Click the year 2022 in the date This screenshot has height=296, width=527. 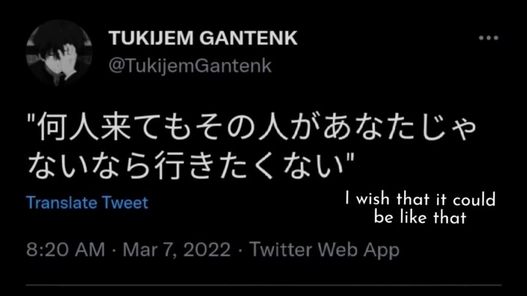pyautogui.click(x=207, y=251)
